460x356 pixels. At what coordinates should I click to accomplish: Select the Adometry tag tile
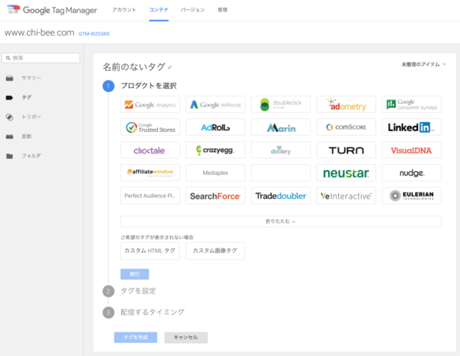pos(346,104)
